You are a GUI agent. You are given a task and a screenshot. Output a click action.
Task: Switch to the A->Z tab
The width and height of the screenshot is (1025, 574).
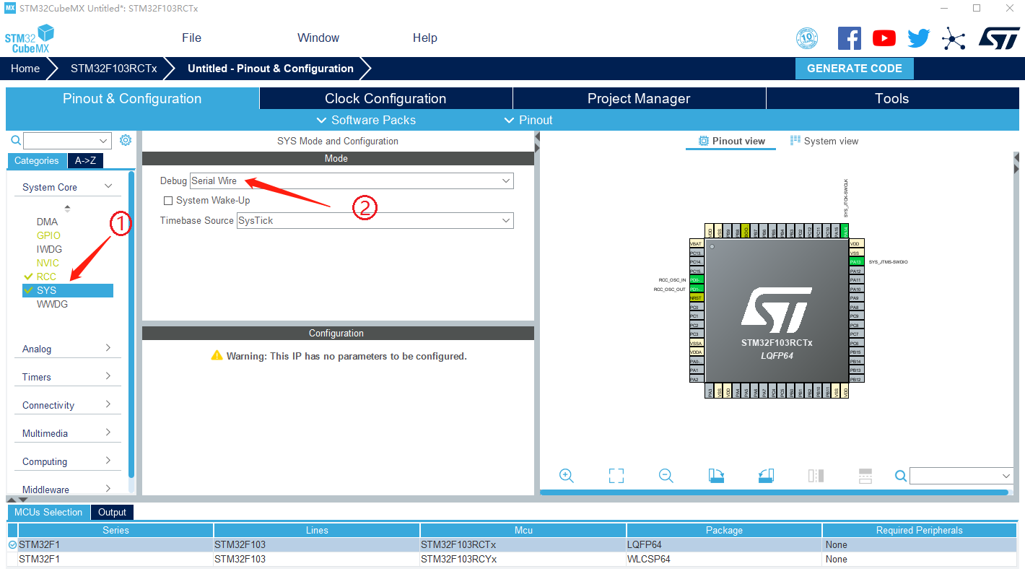coord(85,160)
